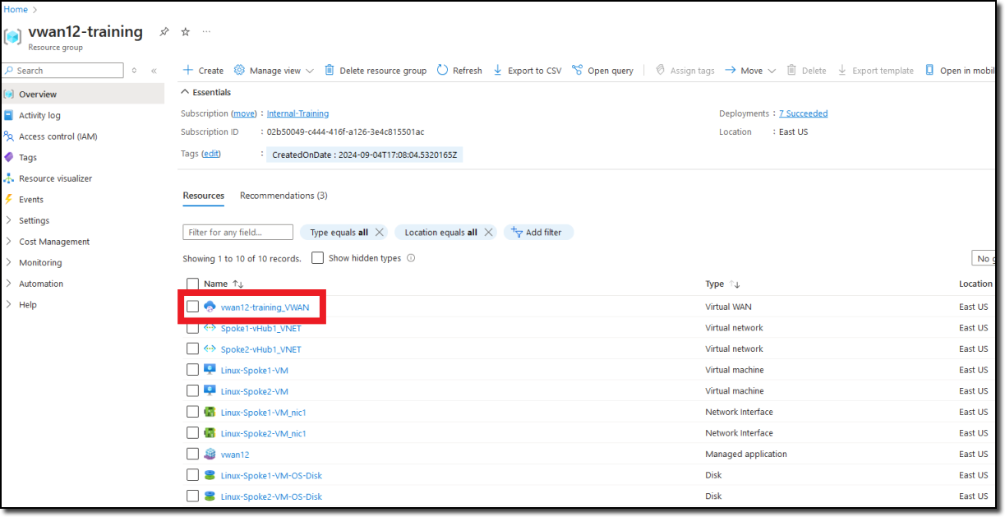Remove the Location equals all filter
1005x517 pixels.
pos(489,233)
